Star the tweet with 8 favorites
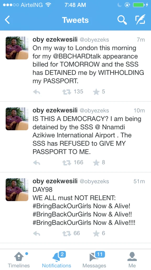The height and width of the screenshot is (270, 151). 96,163
